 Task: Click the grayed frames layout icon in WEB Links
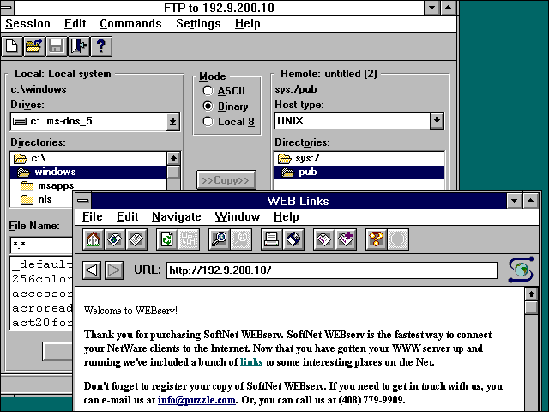point(189,239)
